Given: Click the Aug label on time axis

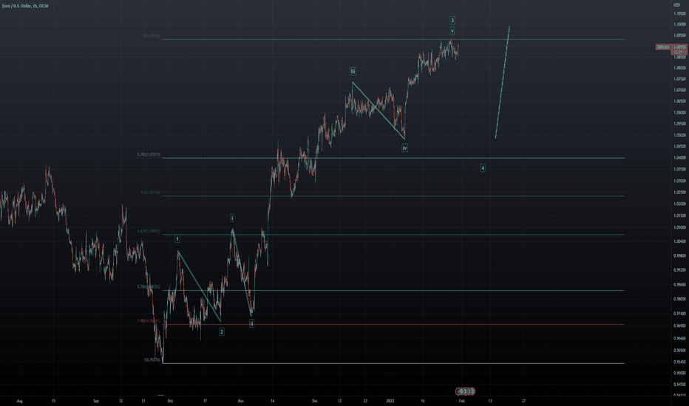Looking at the screenshot, I should pos(19,401).
